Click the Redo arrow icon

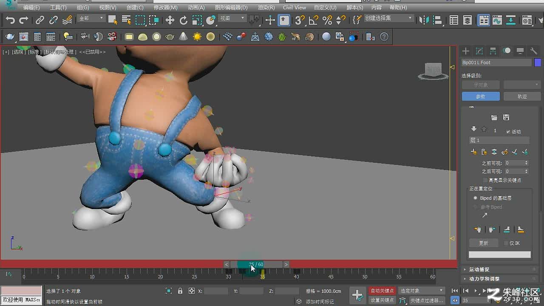(24, 20)
